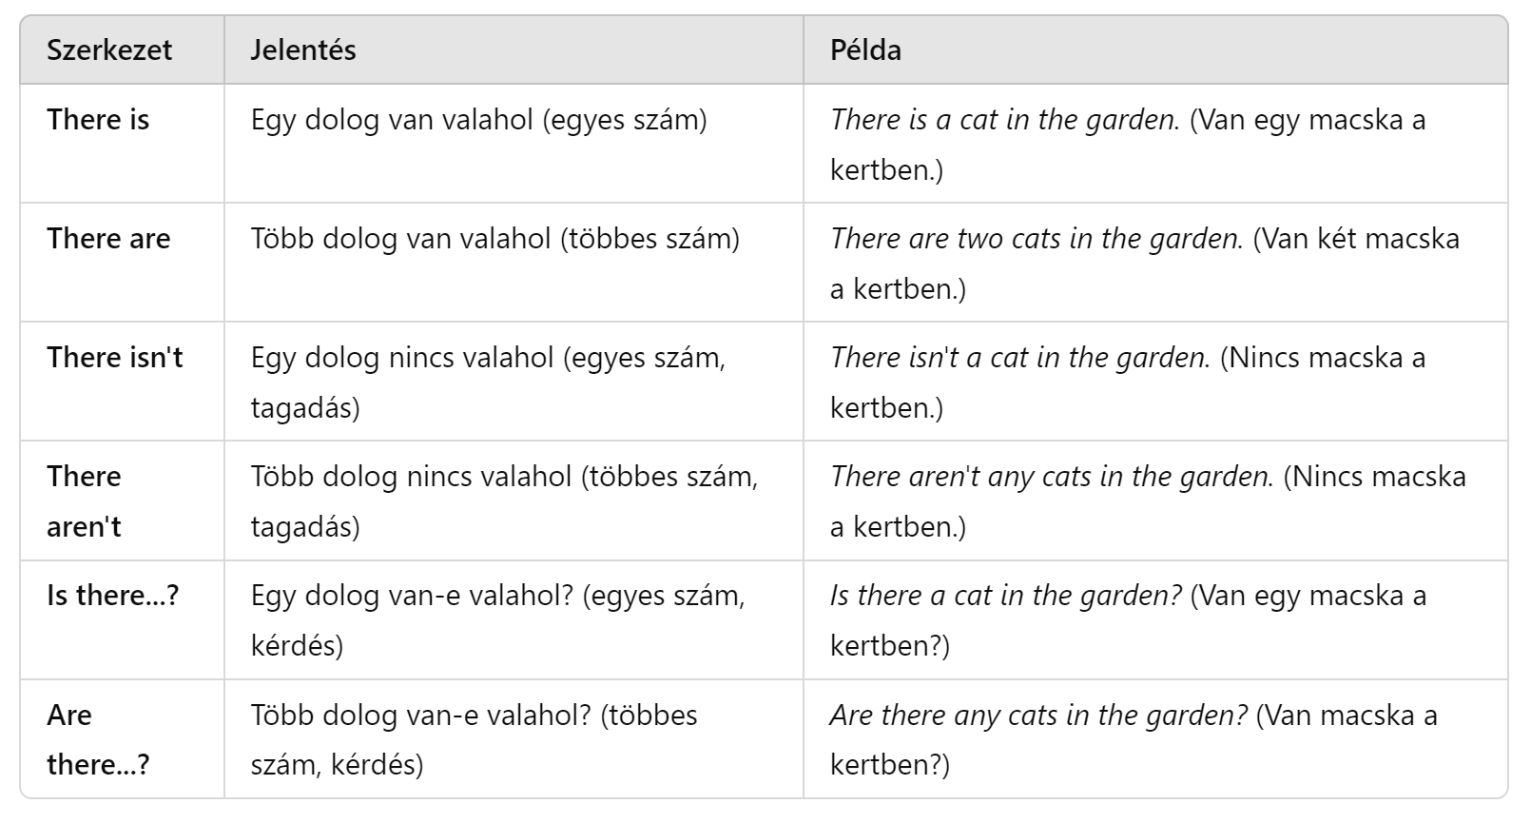Click the "There isn't" structure cell

tap(114, 358)
